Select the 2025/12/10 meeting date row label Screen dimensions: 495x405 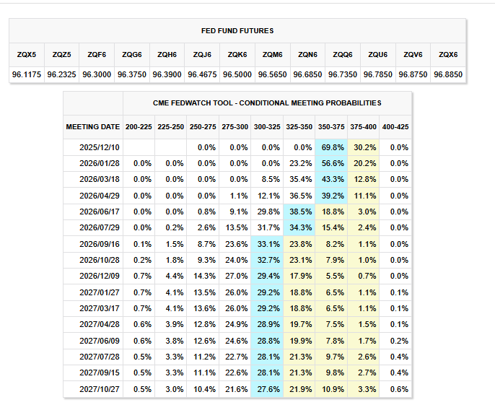100,147
